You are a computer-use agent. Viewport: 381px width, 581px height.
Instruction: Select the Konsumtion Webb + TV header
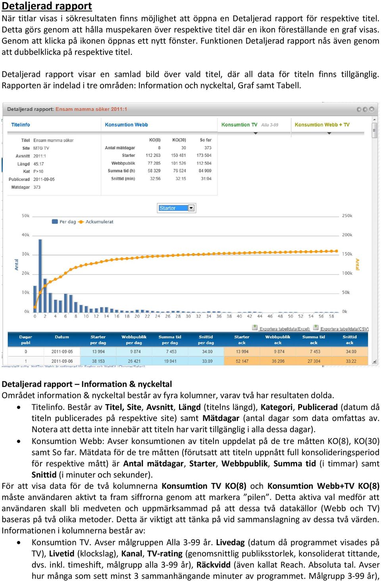(x=322, y=125)
